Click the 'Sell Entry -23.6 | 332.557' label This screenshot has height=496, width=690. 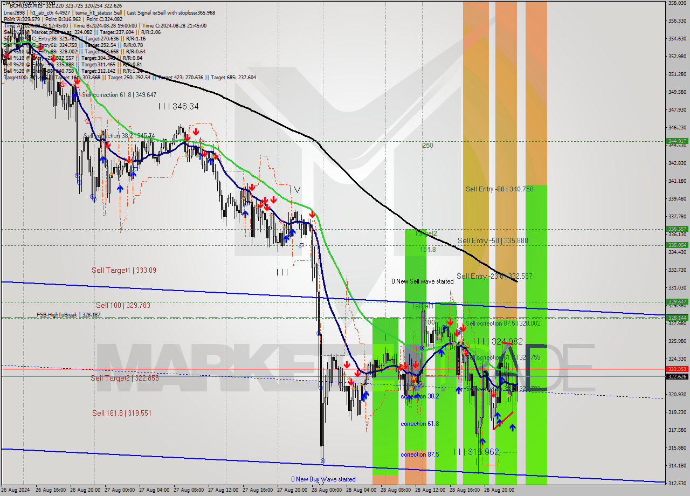(x=494, y=276)
